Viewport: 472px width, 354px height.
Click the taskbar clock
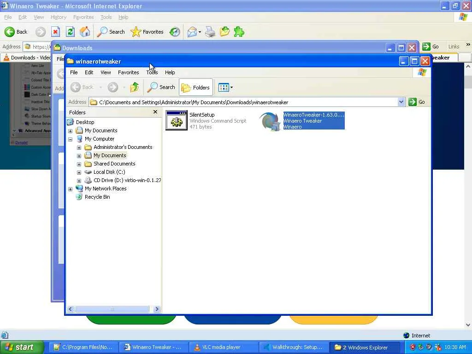(x=455, y=347)
